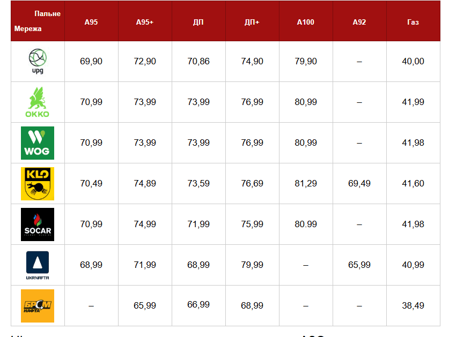449x337 pixels.
Task: Select KLO's А92 price 69,49
Action: (359, 184)
